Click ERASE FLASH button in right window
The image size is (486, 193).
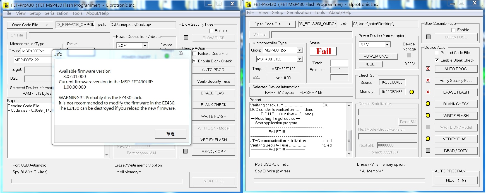coord(456,92)
